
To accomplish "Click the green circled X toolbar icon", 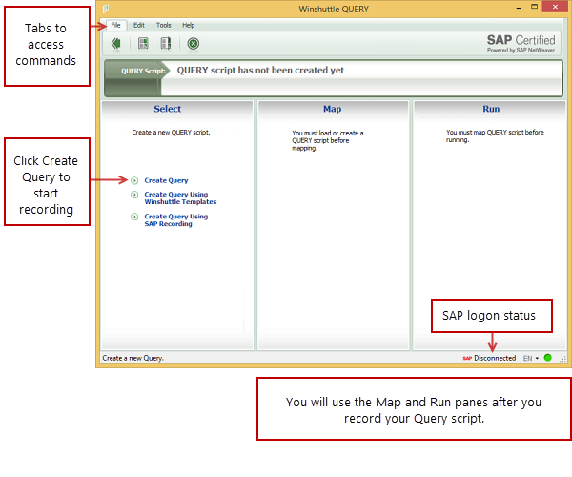I will point(194,44).
